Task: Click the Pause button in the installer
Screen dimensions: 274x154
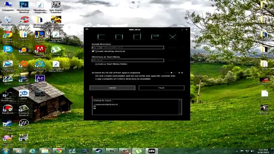Action: point(161,88)
